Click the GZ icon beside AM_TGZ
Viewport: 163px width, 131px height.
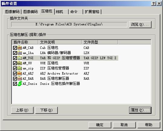point(20,58)
